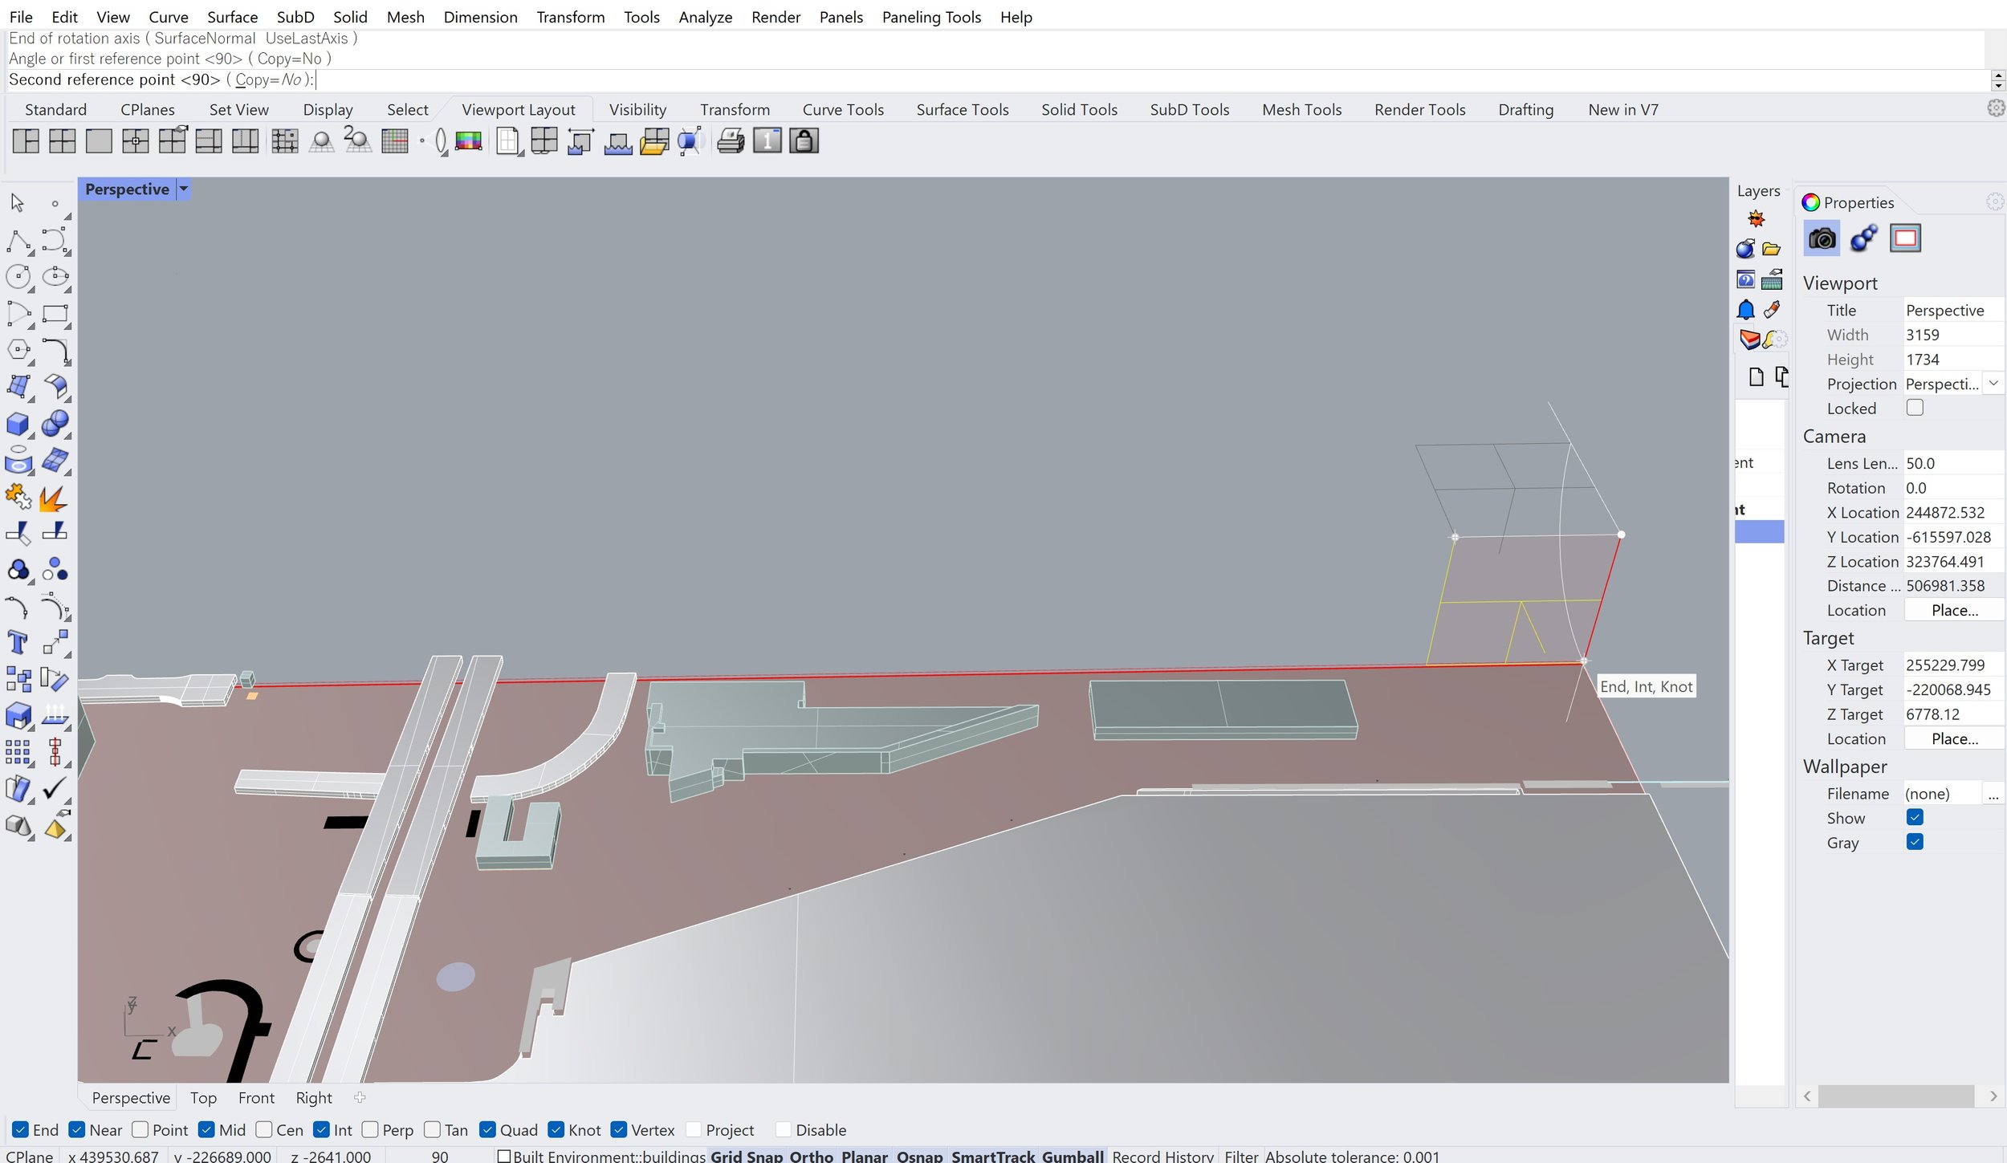The image size is (2007, 1163).
Task: Click the command history scroll stepper
Action: [1998, 80]
